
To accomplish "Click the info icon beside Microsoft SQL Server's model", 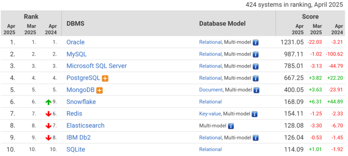I will tap(256, 66).
